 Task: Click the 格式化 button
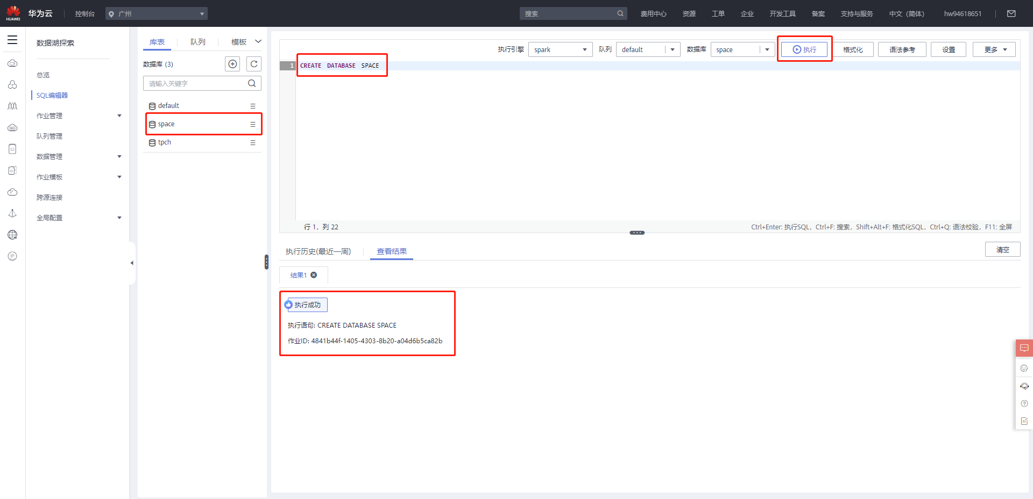click(853, 49)
